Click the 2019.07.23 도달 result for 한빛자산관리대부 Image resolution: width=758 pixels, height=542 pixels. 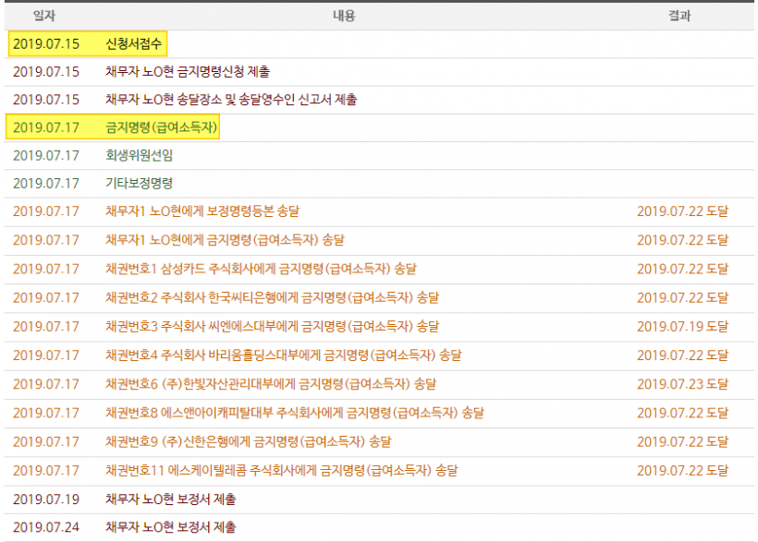pyautogui.click(x=682, y=384)
